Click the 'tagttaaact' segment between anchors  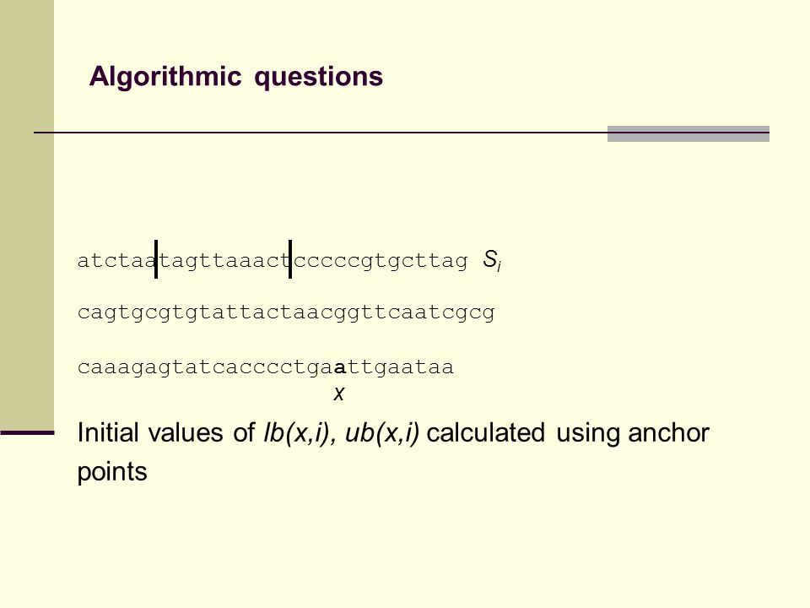pyautogui.click(x=223, y=261)
